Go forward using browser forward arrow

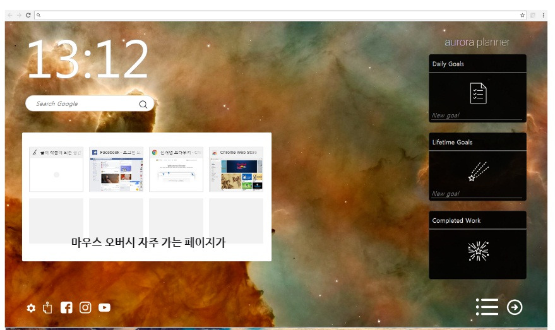(x=19, y=15)
